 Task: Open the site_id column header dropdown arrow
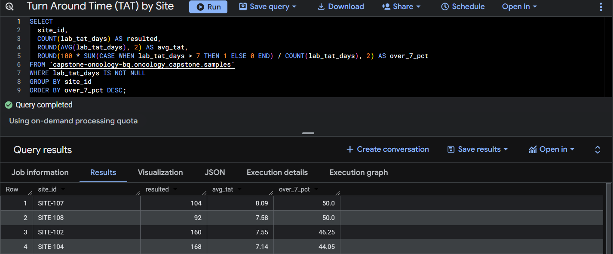[x=64, y=190]
